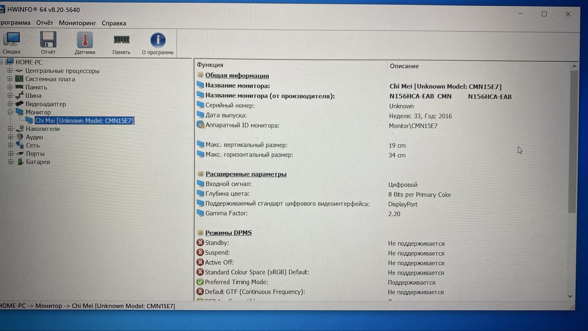This screenshot has height=331, width=588.
Task: Click the Аудио speaker icon
Action: [20, 137]
